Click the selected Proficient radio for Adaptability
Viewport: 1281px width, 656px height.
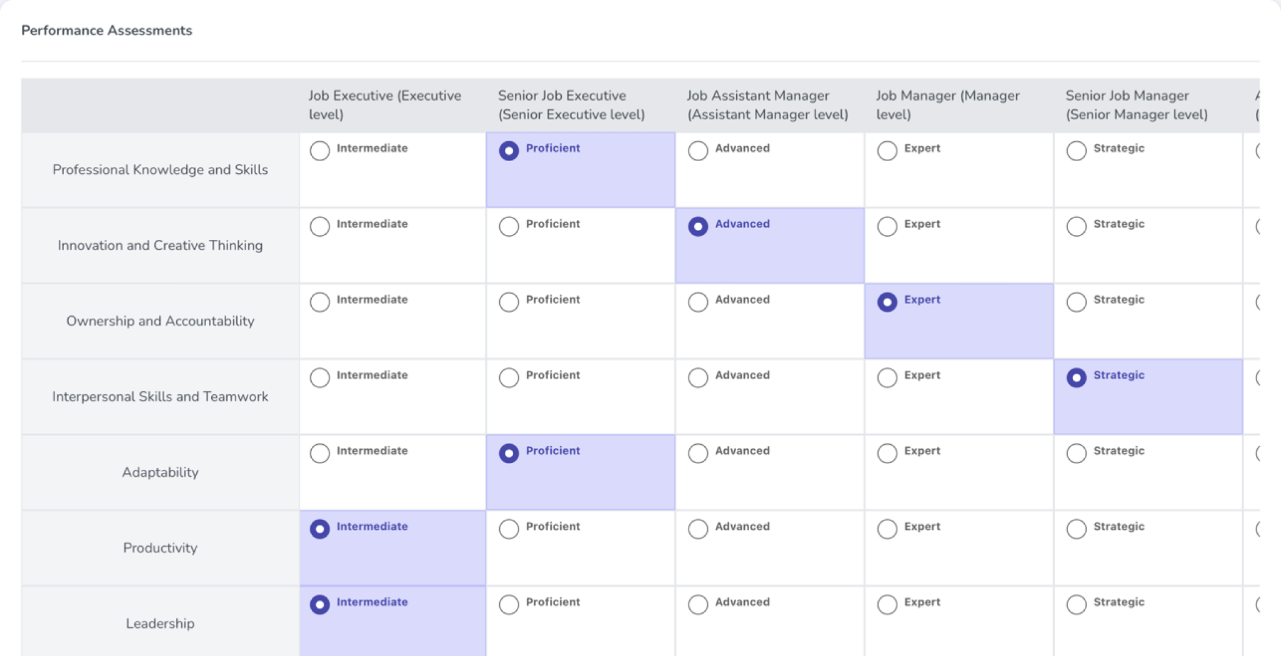[x=509, y=453]
